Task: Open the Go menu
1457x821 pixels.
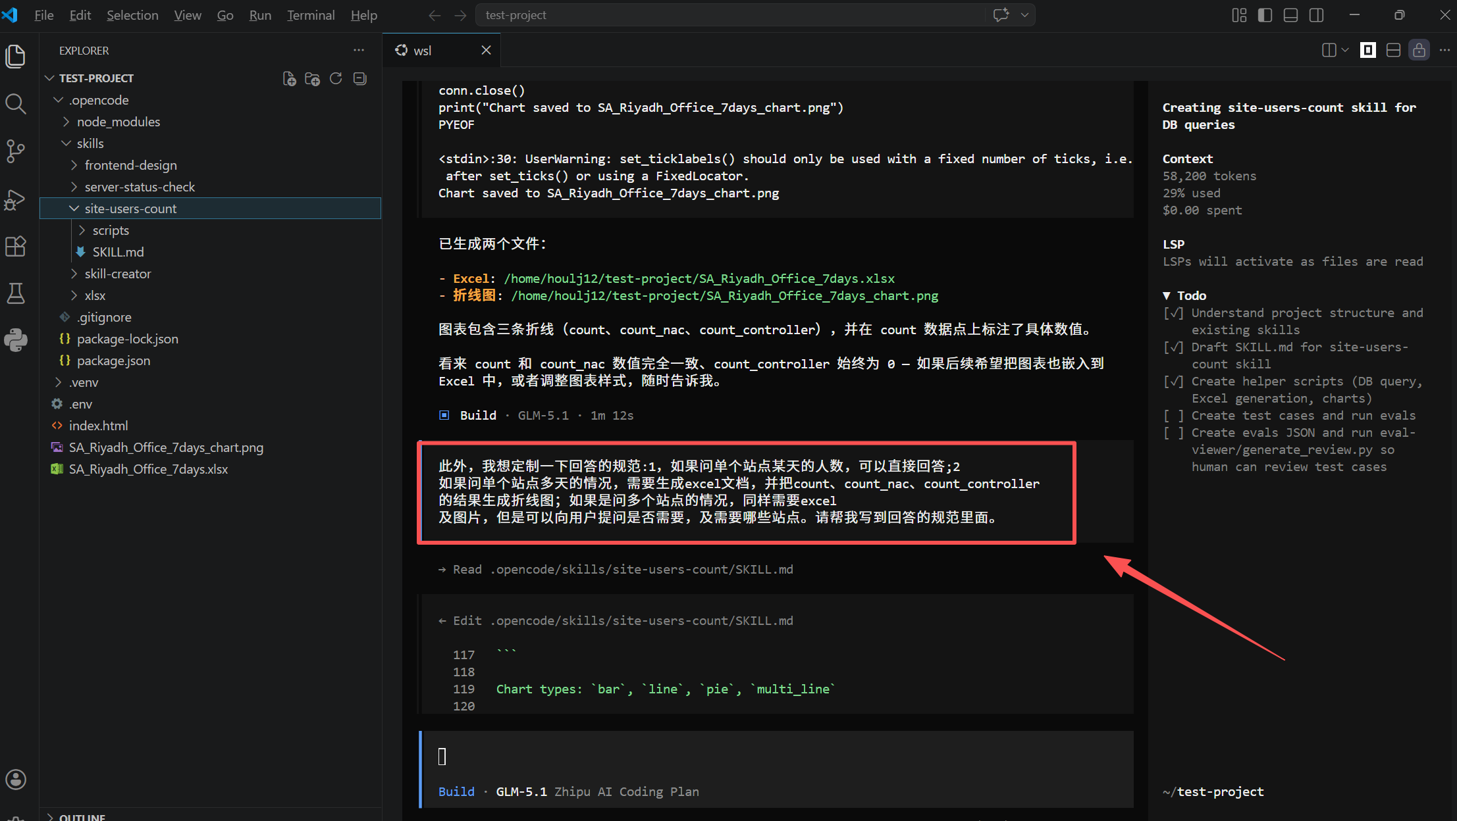Action: point(225,15)
